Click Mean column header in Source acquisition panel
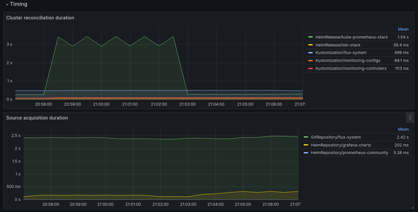This screenshot has width=418, height=212. tap(403, 129)
